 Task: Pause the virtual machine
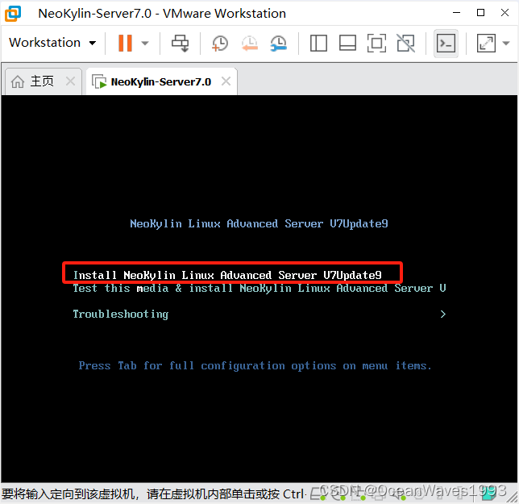click(x=125, y=43)
